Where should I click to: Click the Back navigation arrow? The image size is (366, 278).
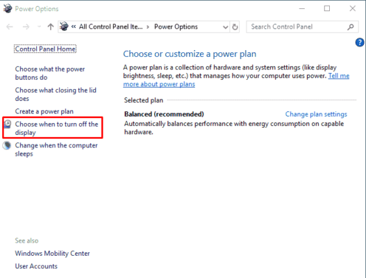pyautogui.click(x=10, y=27)
